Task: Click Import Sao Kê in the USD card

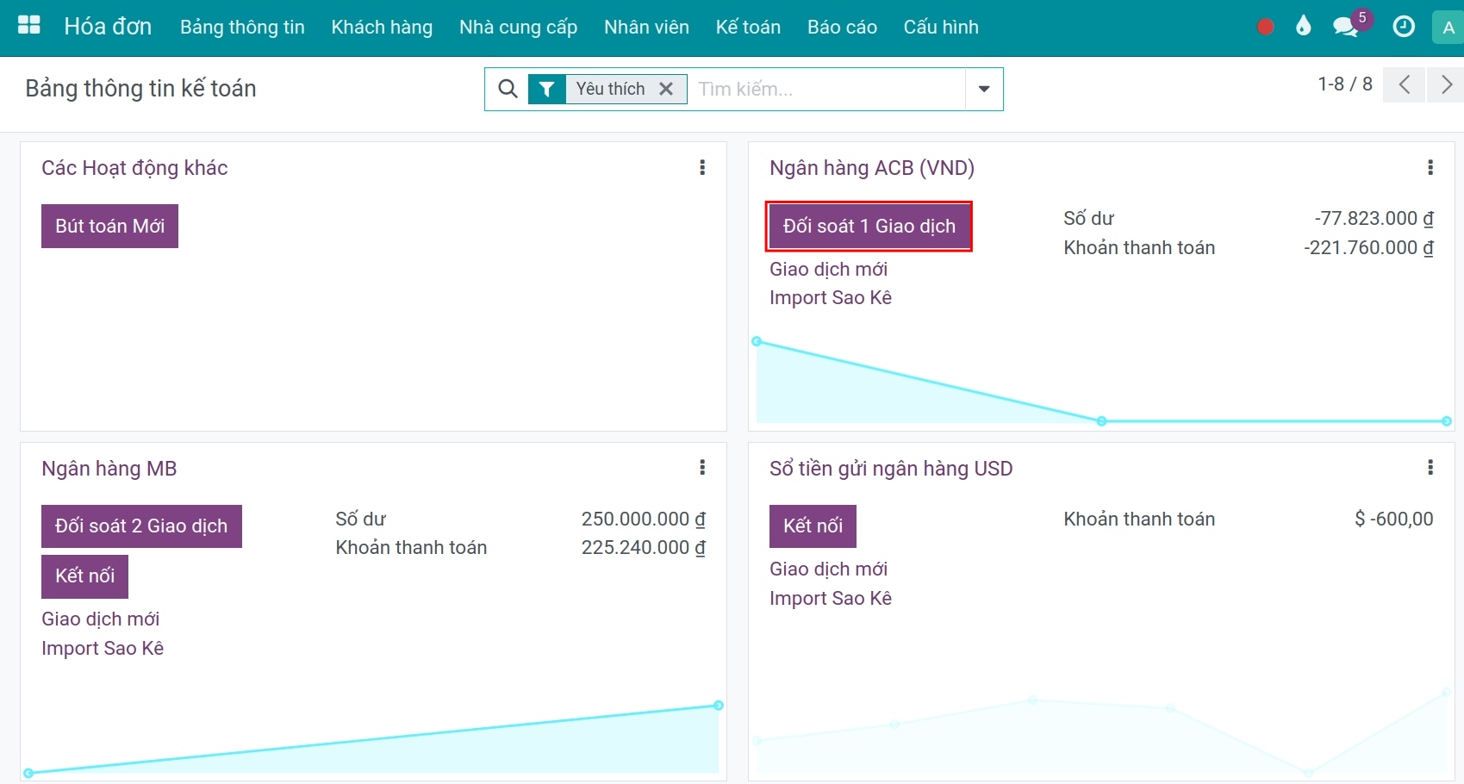Action: coord(831,599)
